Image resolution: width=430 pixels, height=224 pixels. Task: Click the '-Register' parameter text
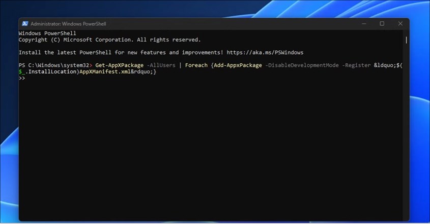click(x=356, y=65)
